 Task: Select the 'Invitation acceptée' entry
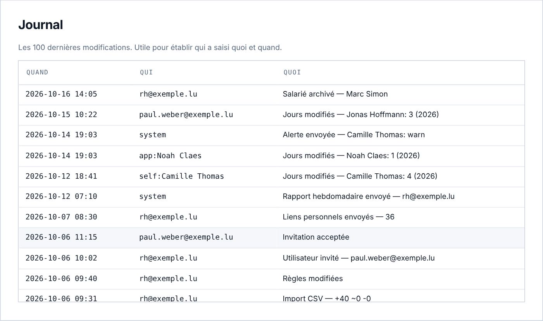(316, 237)
